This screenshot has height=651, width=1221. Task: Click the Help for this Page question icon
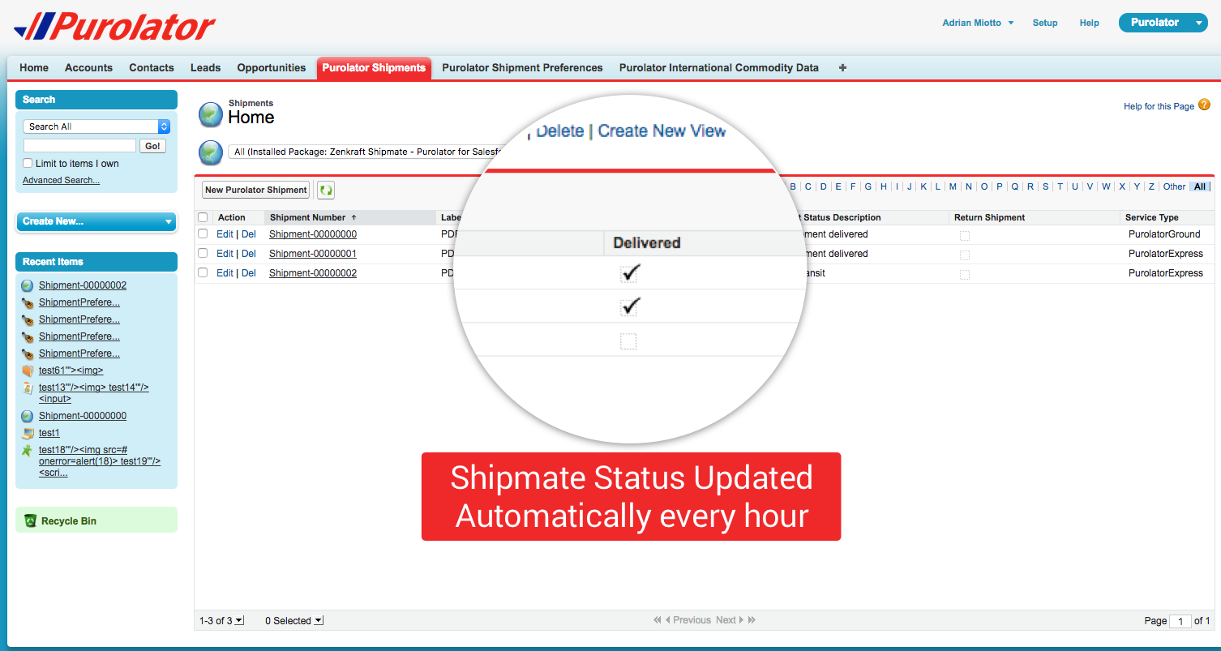click(1204, 105)
